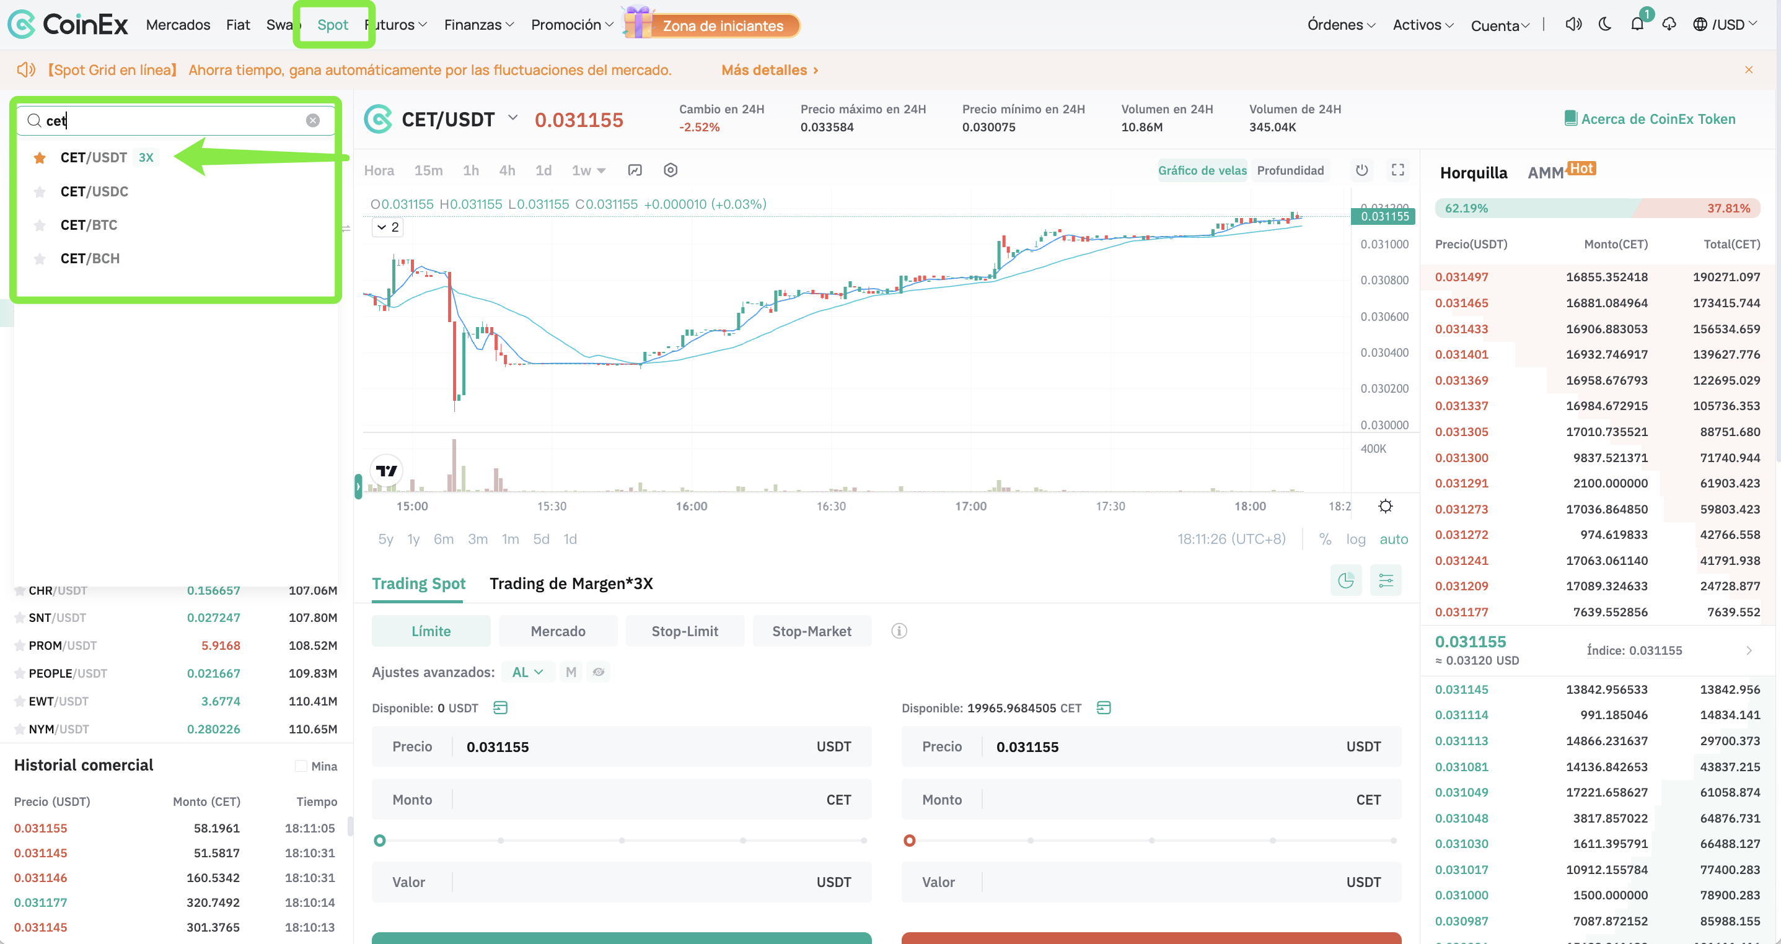Open the Órdenes dropdown
This screenshot has width=1781, height=944.
pyautogui.click(x=1340, y=25)
